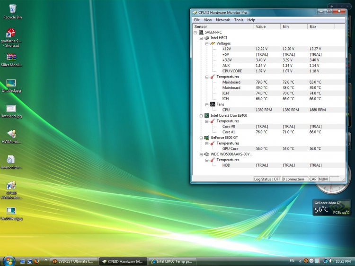Click the WDC hard drive icon
This screenshot has width=355, height=266.
tap(207, 154)
